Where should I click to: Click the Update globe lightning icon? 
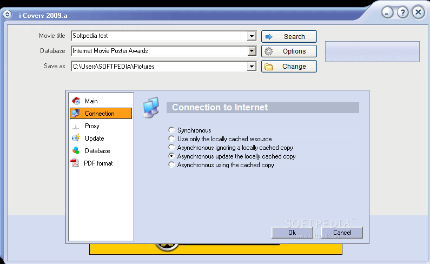point(76,138)
